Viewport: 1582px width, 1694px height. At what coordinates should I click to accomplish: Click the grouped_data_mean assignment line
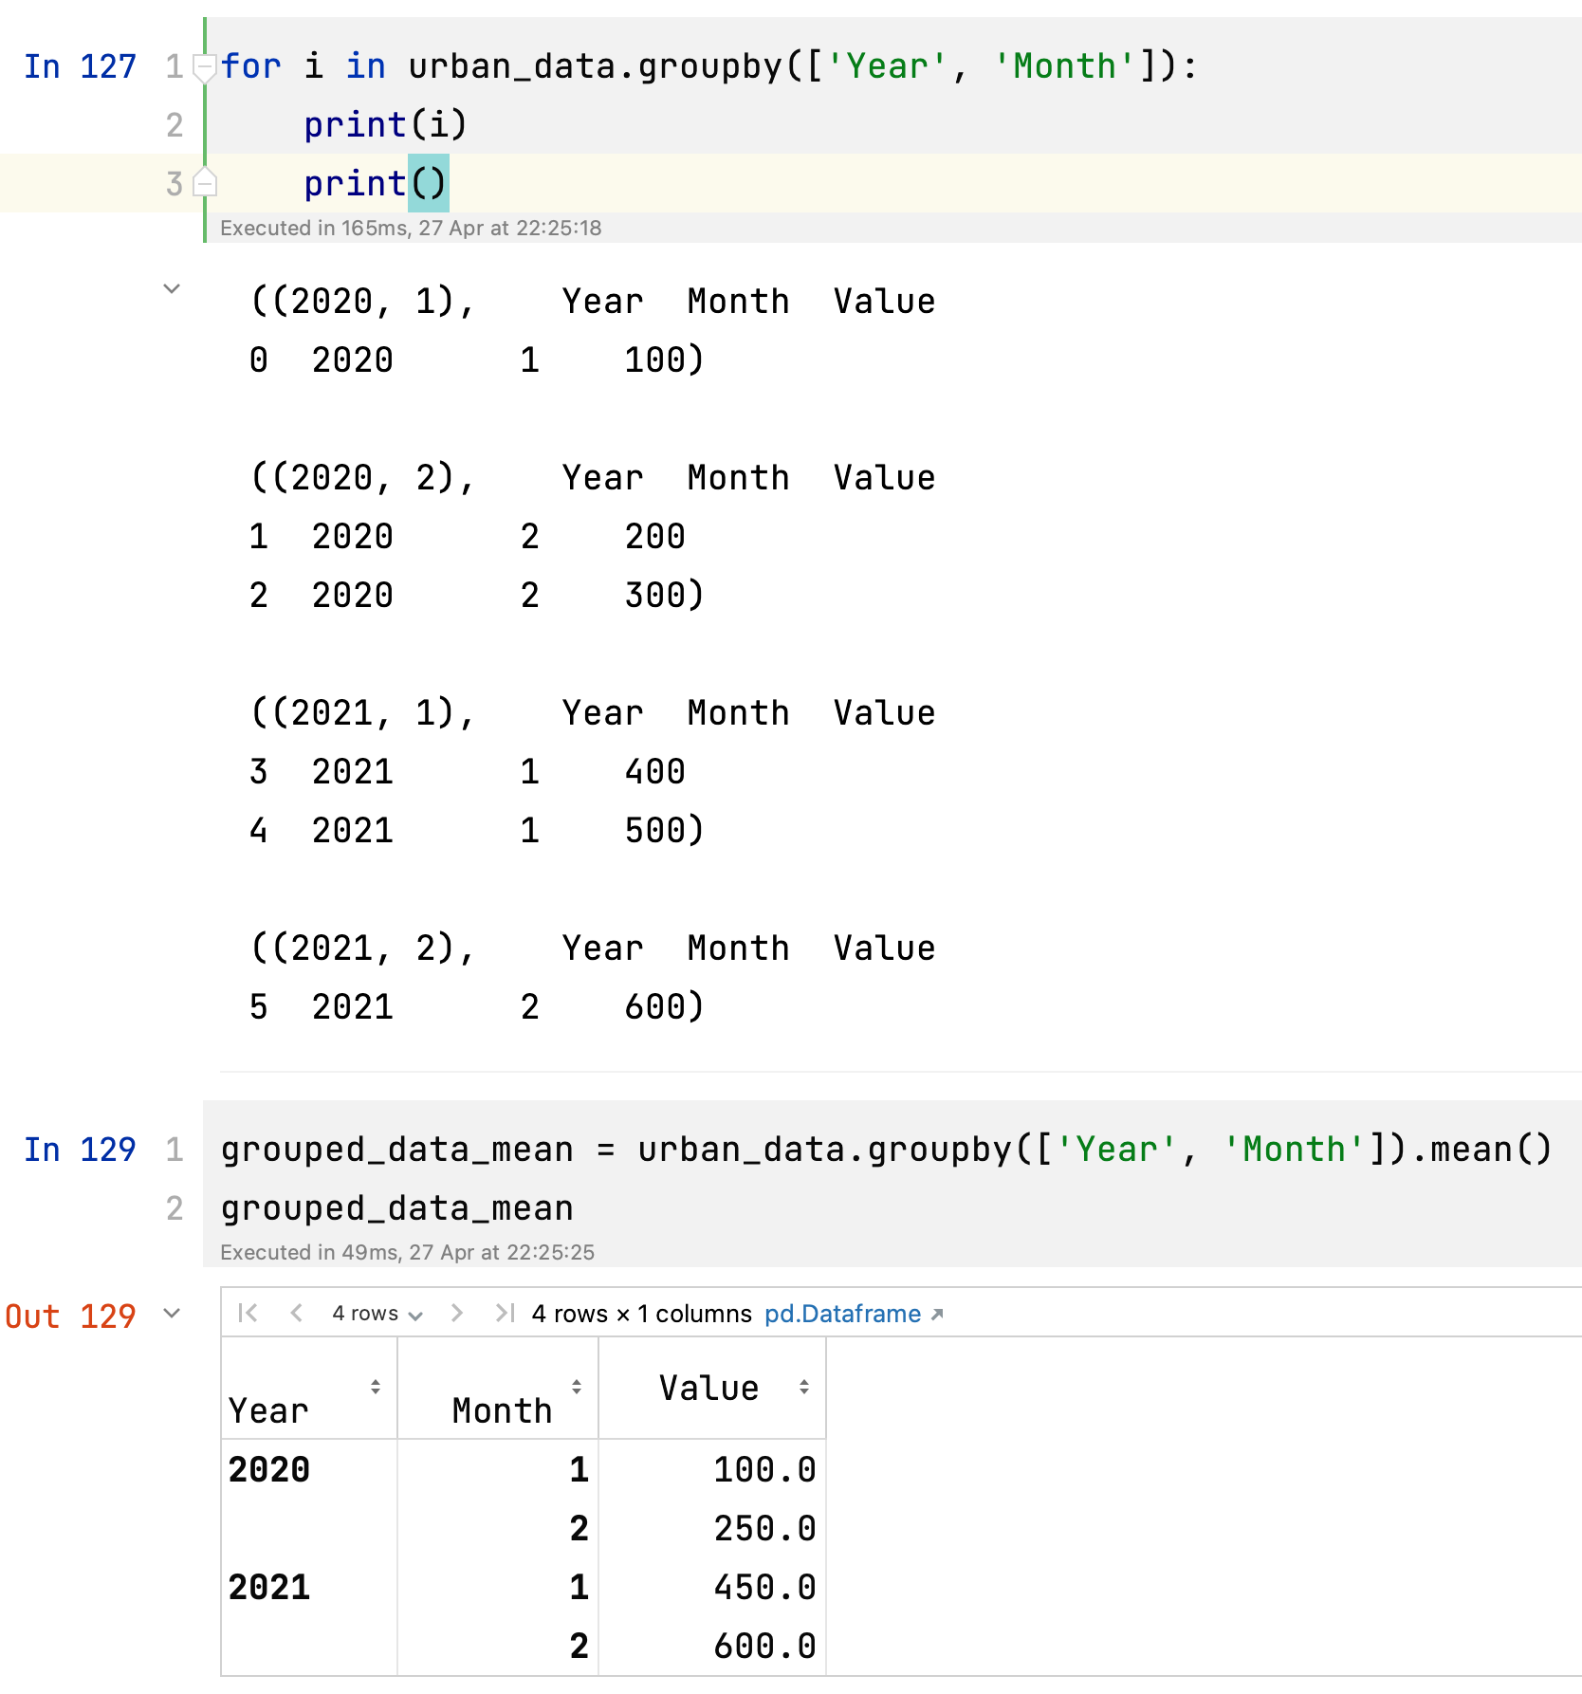[886, 1150]
